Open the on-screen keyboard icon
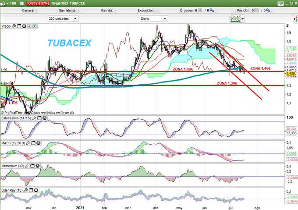This screenshot has width=298, height=210. 280,4
